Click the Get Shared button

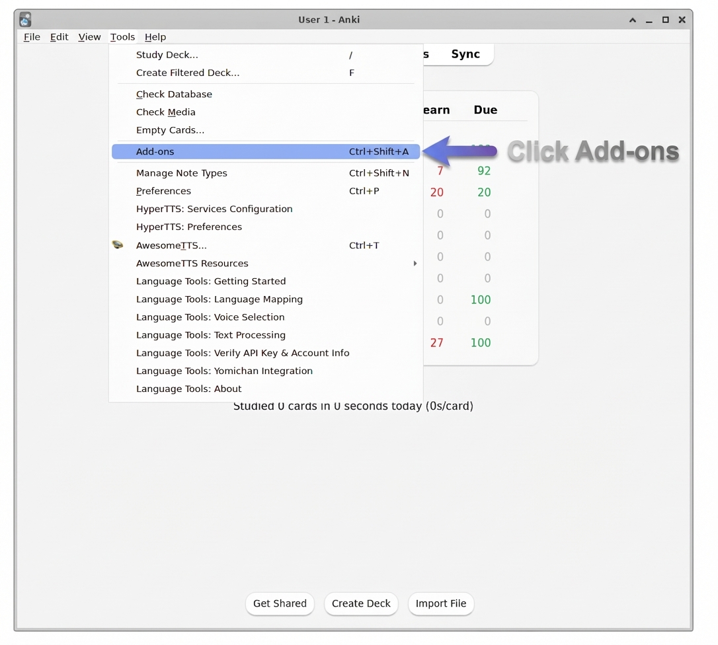(x=280, y=603)
